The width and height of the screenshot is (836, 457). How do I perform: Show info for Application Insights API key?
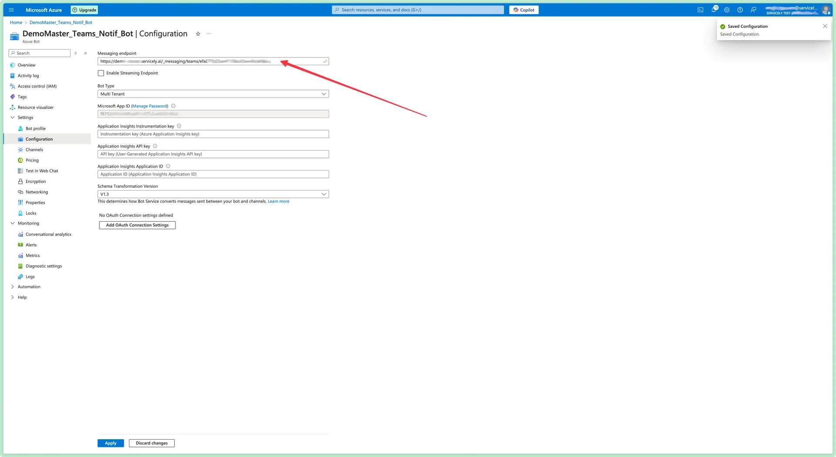155,146
